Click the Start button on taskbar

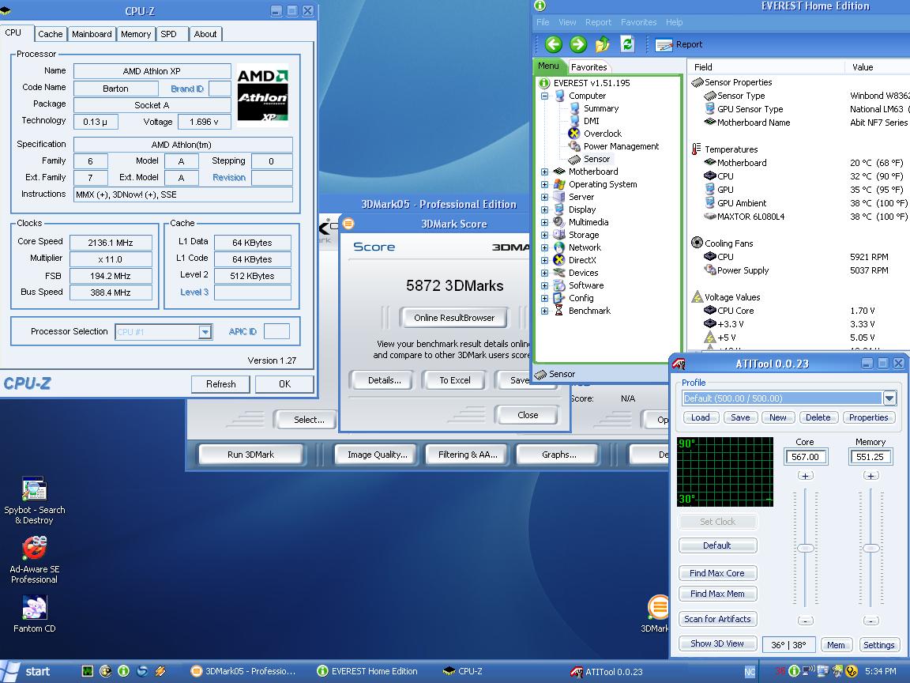29,671
